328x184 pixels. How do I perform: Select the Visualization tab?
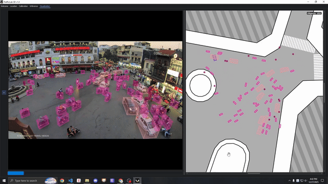[45, 6]
